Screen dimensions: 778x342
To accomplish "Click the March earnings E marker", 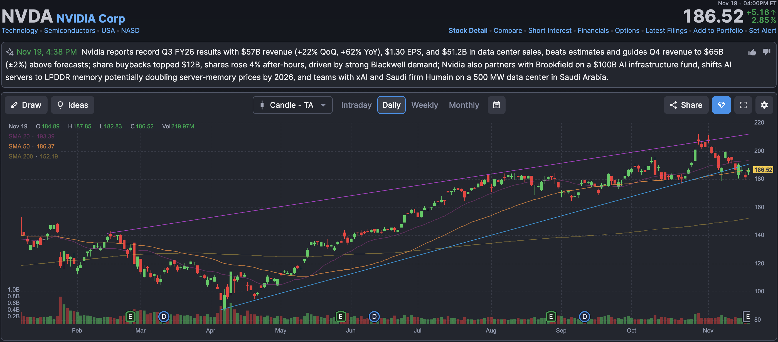I will tap(130, 317).
